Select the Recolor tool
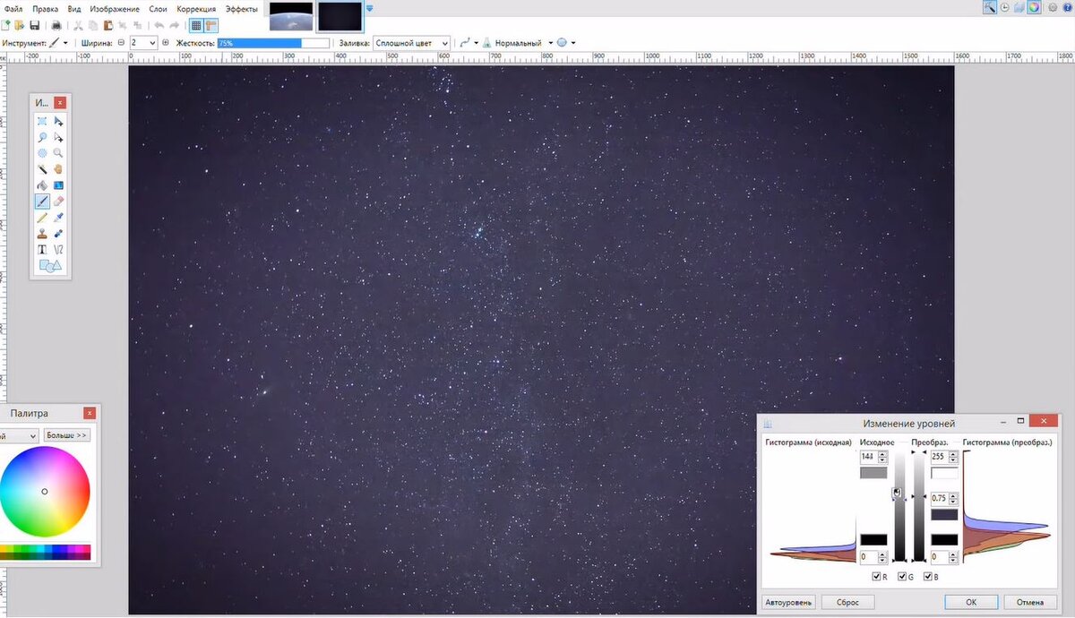The height and width of the screenshot is (618, 1075). point(58,234)
